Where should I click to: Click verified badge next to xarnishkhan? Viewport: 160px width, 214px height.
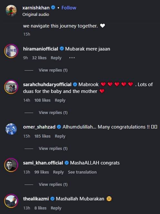[x=53, y=7]
